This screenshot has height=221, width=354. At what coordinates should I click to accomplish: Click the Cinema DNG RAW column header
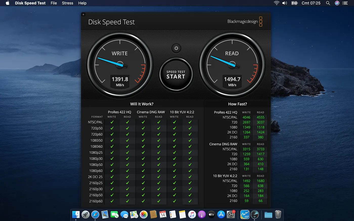click(151, 112)
